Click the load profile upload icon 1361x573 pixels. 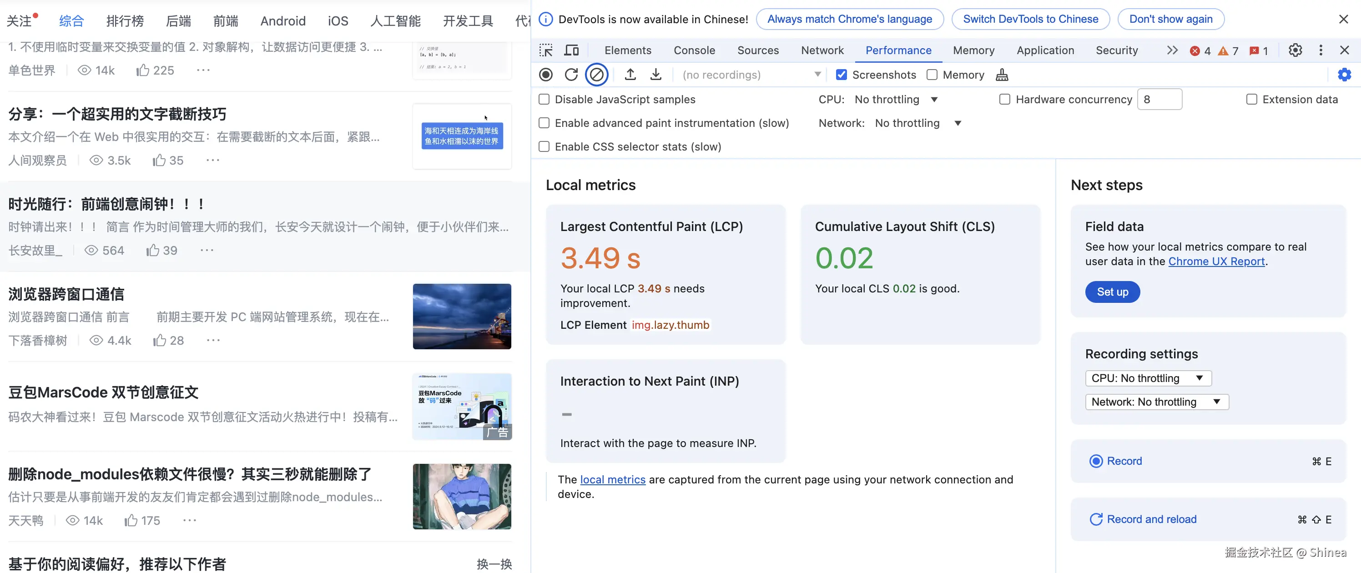[630, 75]
